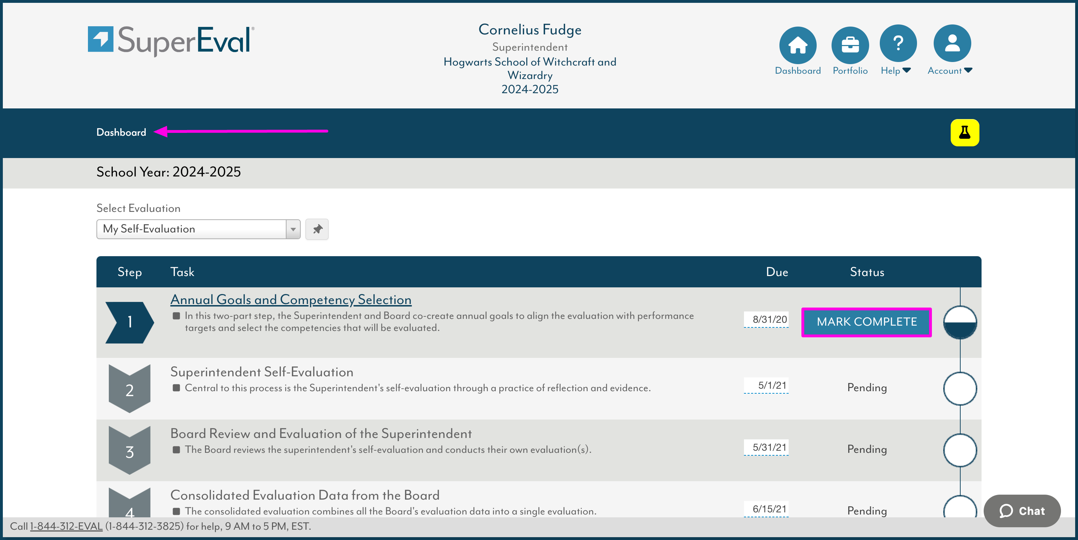Expand the Help dropdown menu label
1078x540 pixels.
click(x=895, y=71)
